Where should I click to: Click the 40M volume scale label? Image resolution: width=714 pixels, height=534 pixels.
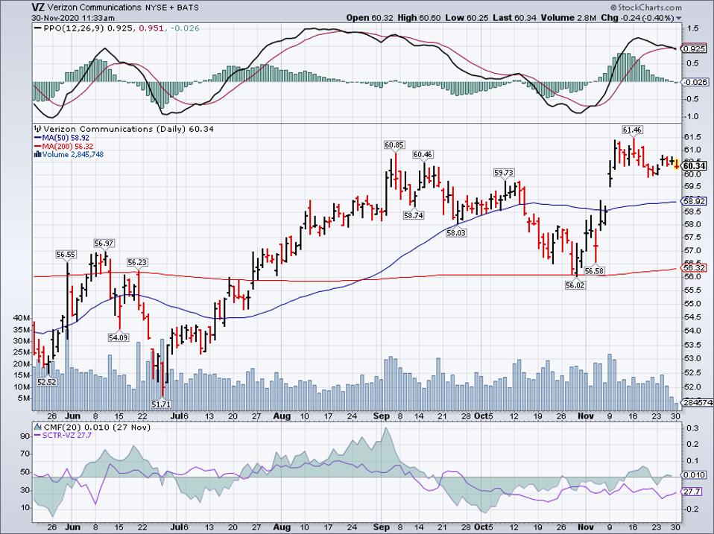pos(23,318)
